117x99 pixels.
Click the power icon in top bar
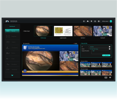[x=84, y=21]
